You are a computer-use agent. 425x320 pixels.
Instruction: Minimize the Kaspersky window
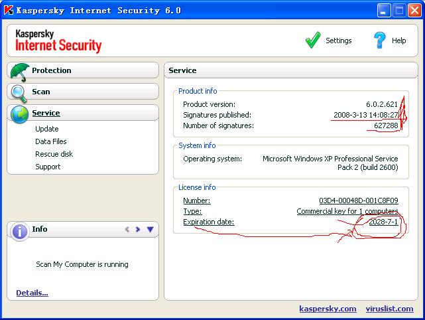coord(383,11)
